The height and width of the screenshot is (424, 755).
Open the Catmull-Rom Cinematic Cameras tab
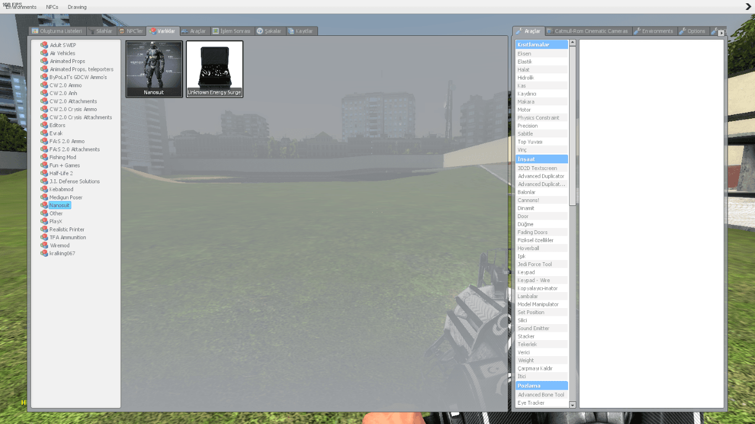[x=587, y=31]
